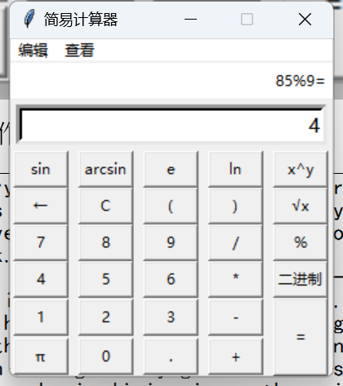The height and width of the screenshot is (386, 343).
Task: Click digit 4 key
Action: pos(41,279)
